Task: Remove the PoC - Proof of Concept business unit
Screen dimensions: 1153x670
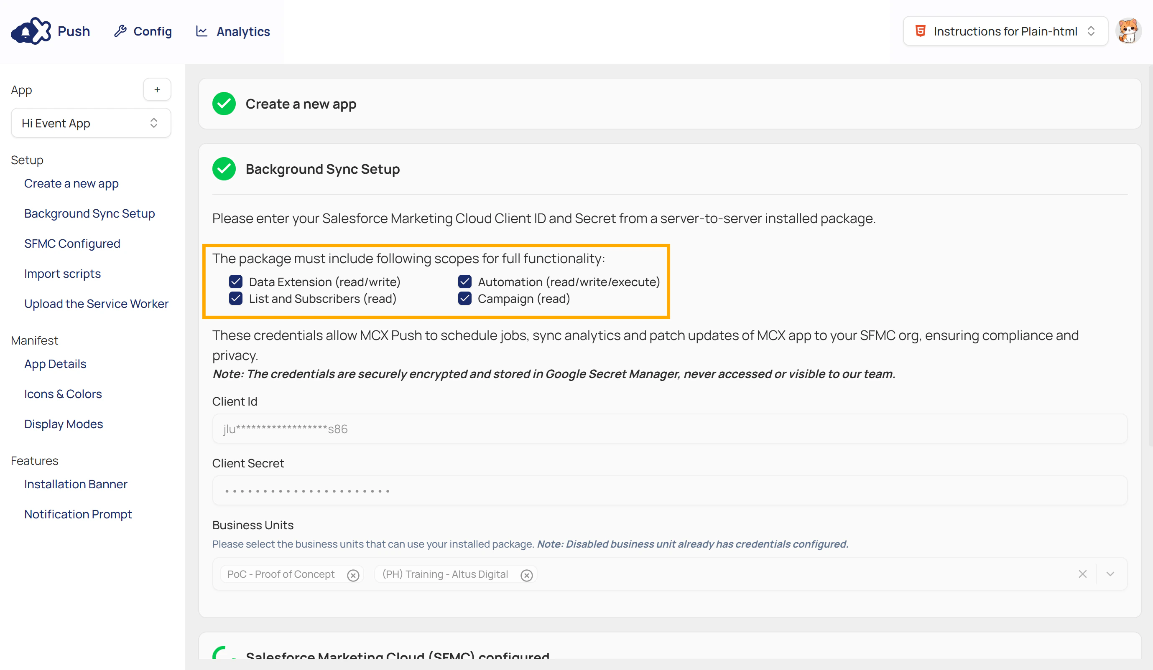Action: pyautogui.click(x=353, y=575)
